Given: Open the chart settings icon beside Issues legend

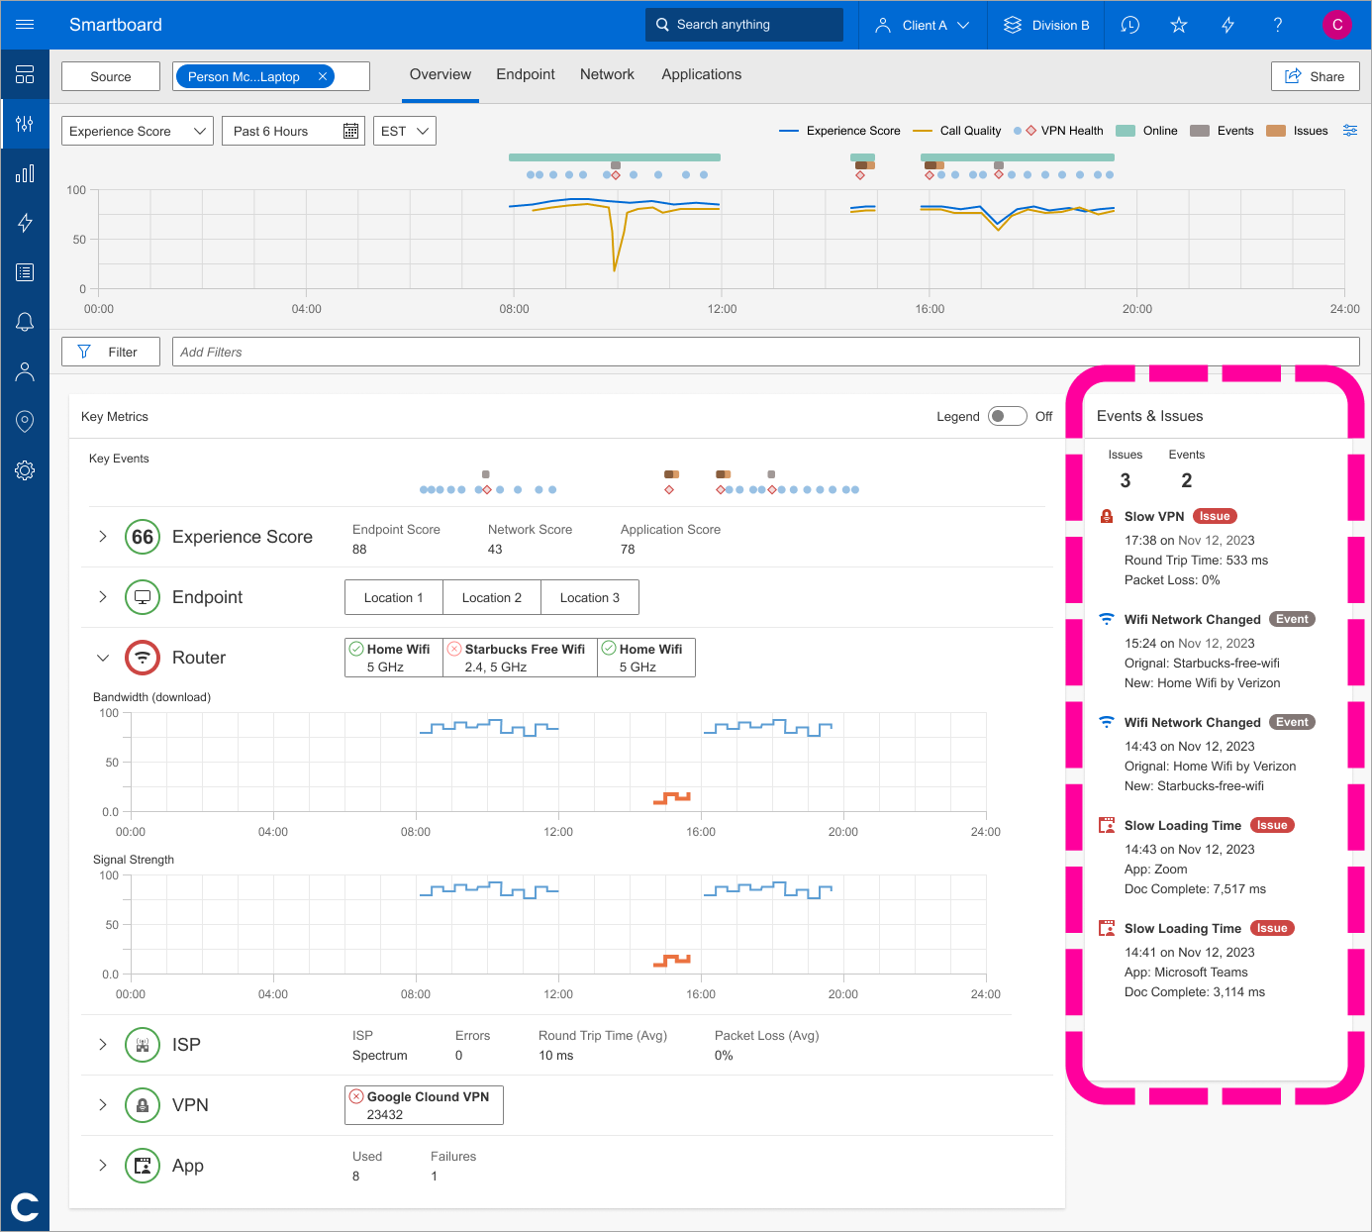Looking at the screenshot, I should (1350, 130).
